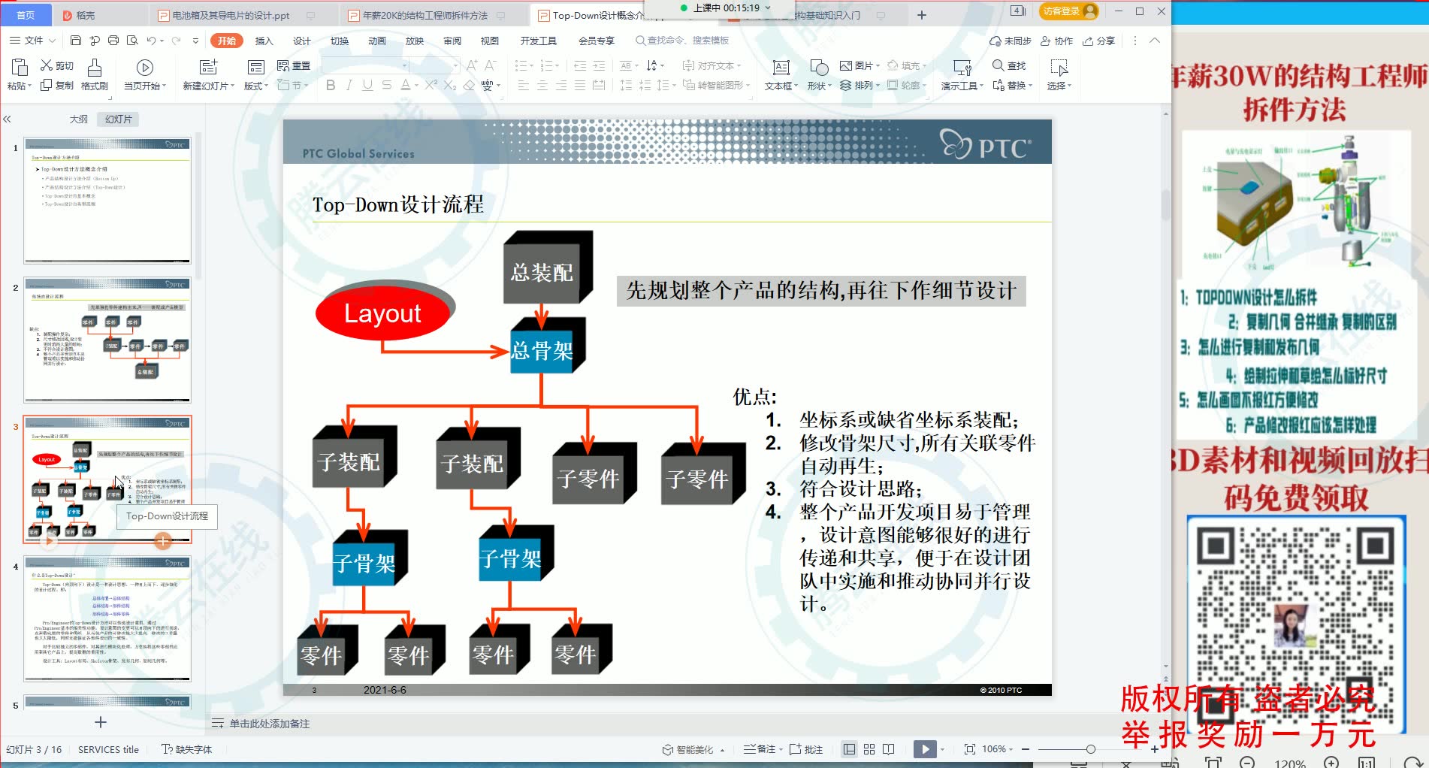Open font color picker A
Screen dimensions: 1429x768
406,86
